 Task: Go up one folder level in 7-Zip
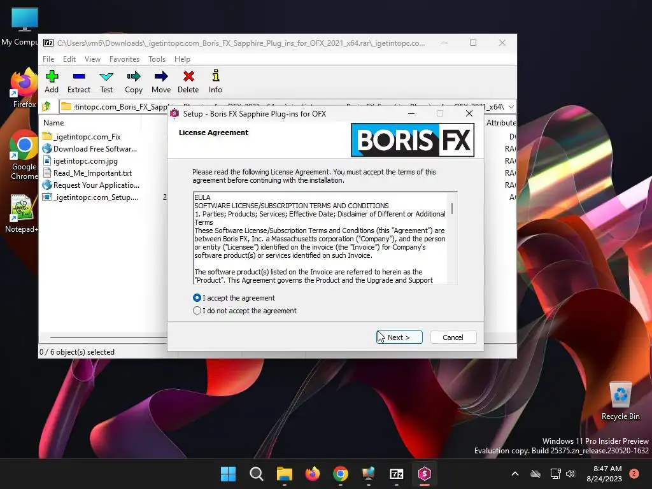(x=46, y=106)
